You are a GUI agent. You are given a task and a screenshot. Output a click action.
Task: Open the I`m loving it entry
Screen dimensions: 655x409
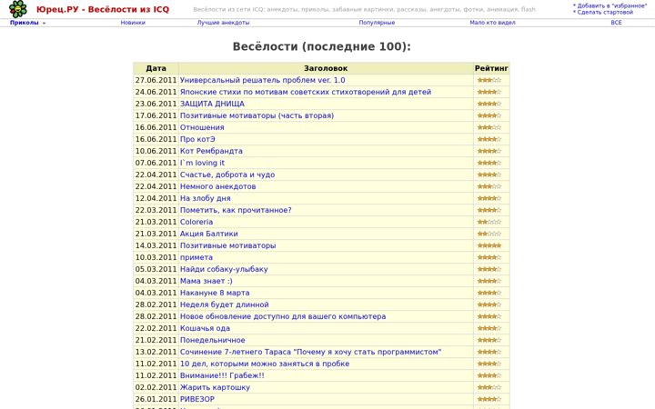[202, 163]
